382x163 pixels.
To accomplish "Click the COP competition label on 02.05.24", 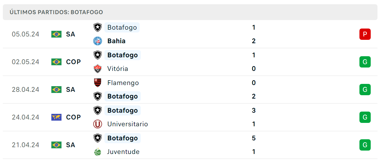I will coord(73,62).
